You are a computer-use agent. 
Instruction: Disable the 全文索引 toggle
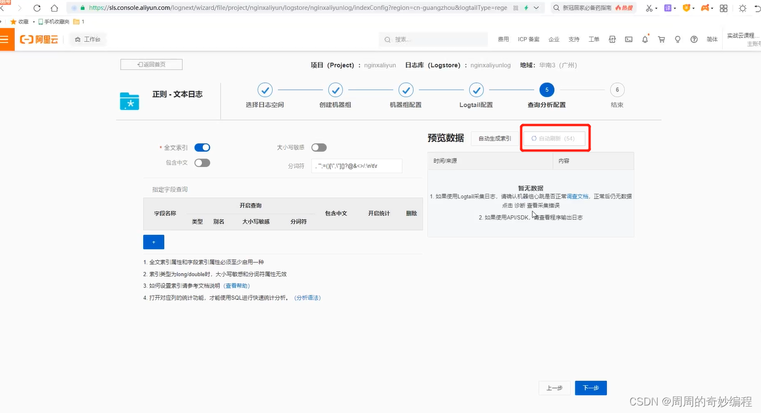click(x=202, y=147)
